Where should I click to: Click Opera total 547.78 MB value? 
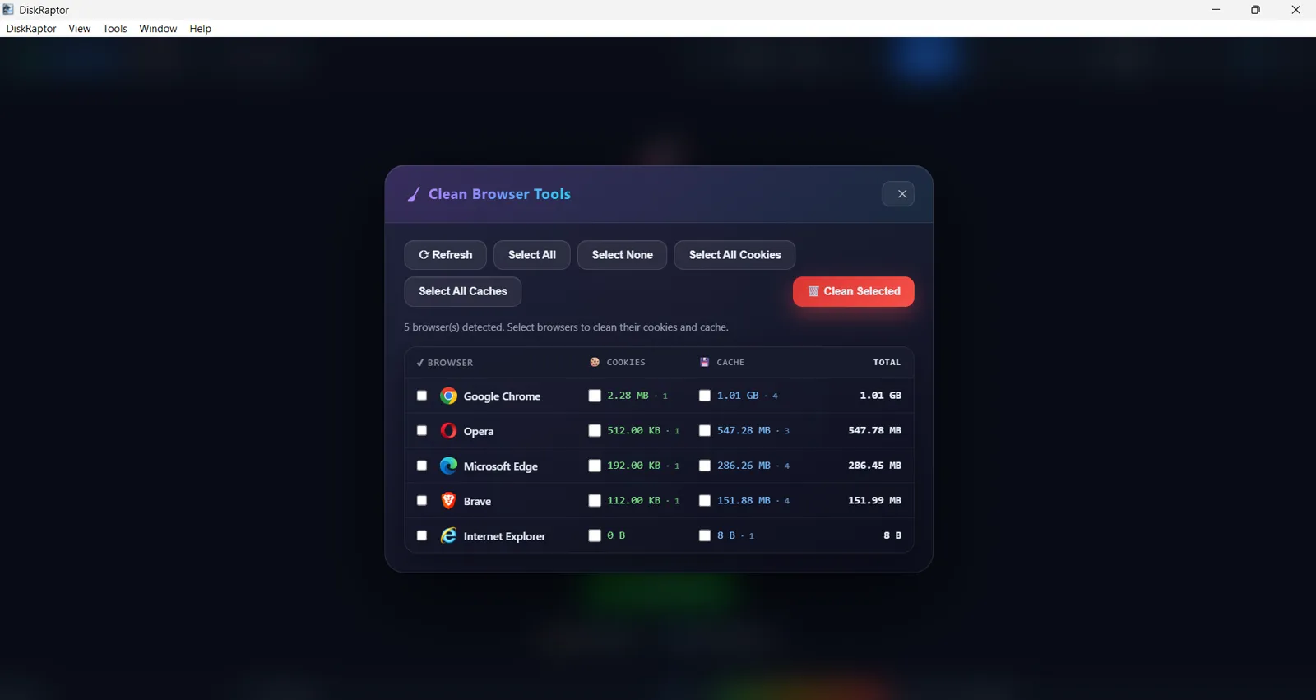[x=874, y=430]
